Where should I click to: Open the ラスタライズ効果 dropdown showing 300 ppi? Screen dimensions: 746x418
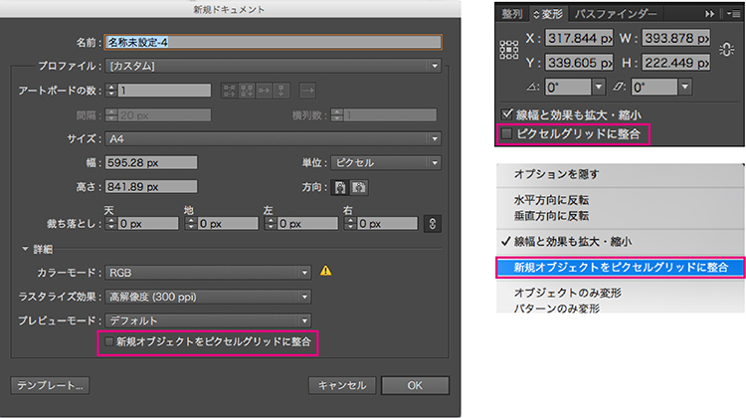(x=208, y=297)
